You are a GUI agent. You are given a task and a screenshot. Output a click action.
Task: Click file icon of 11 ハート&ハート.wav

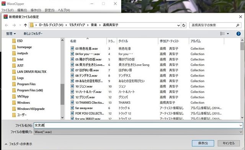coord(72,92)
